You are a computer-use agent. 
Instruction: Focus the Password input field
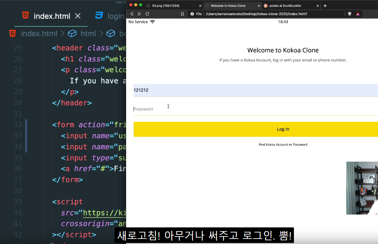point(256,109)
